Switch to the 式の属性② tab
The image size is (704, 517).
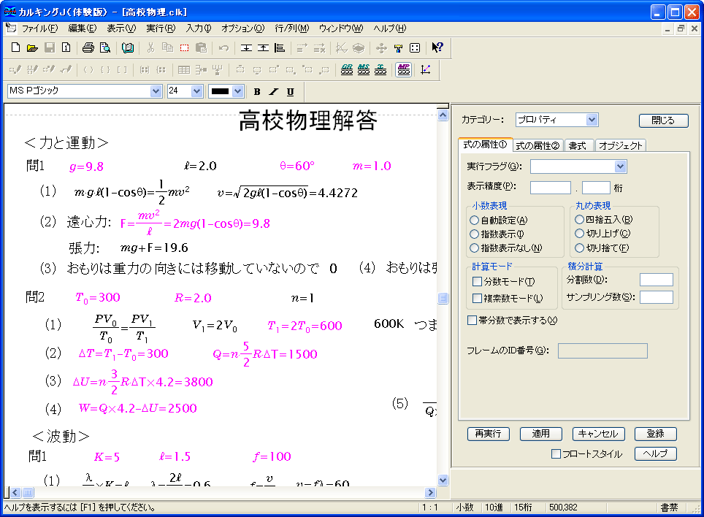click(537, 145)
